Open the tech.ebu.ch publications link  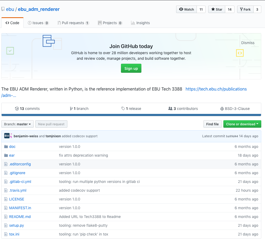(x=216, y=89)
